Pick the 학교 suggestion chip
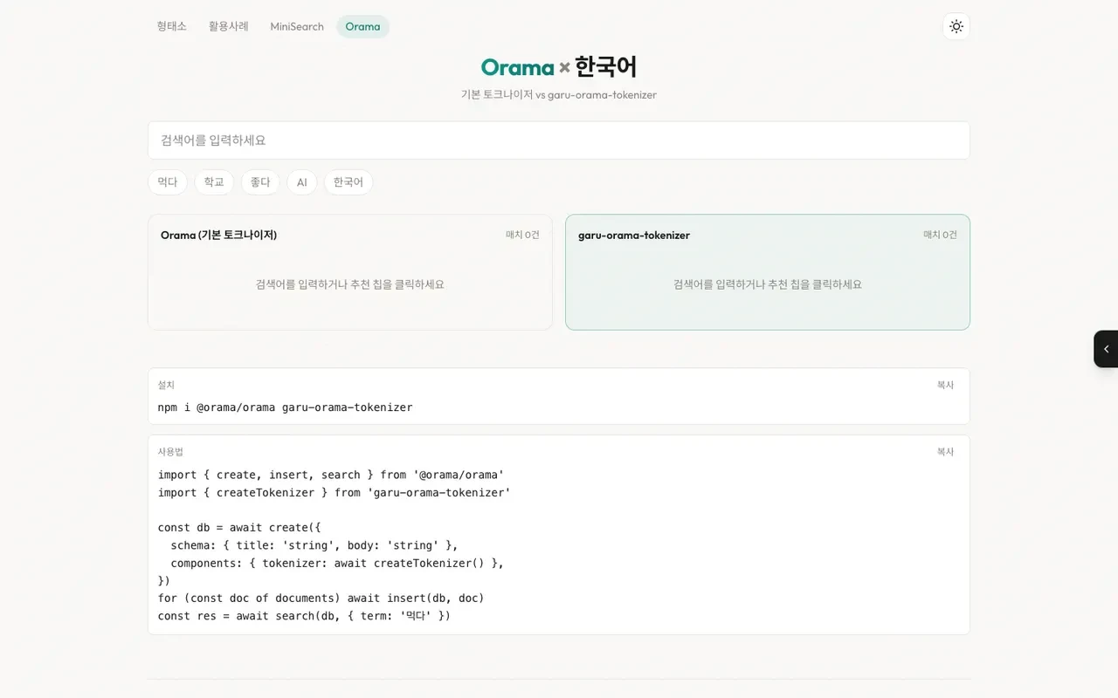The width and height of the screenshot is (1118, 698). click(214, 182)
